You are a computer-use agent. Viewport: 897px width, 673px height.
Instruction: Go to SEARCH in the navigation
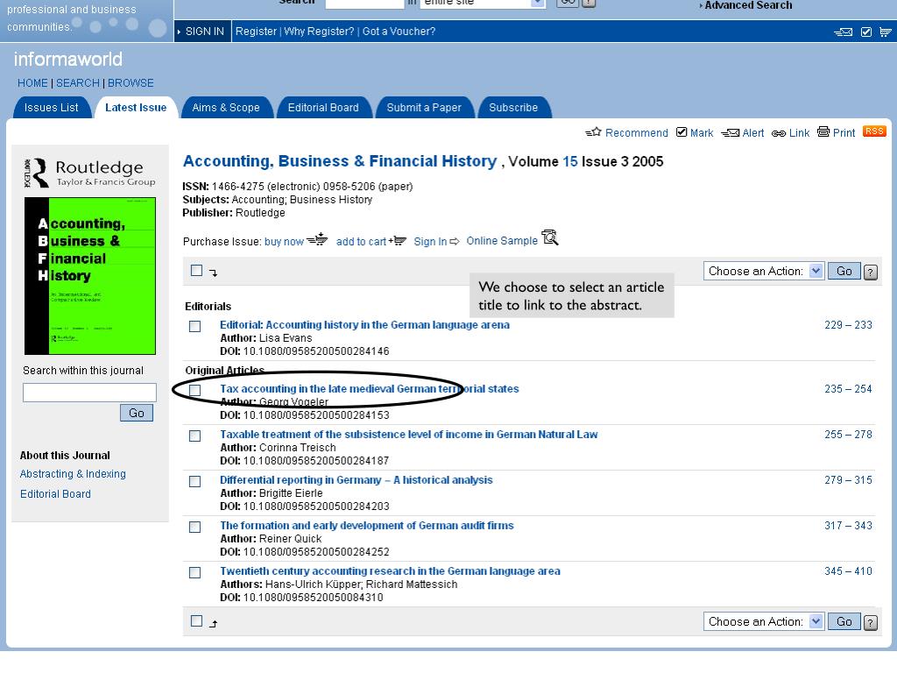(78, 83)
